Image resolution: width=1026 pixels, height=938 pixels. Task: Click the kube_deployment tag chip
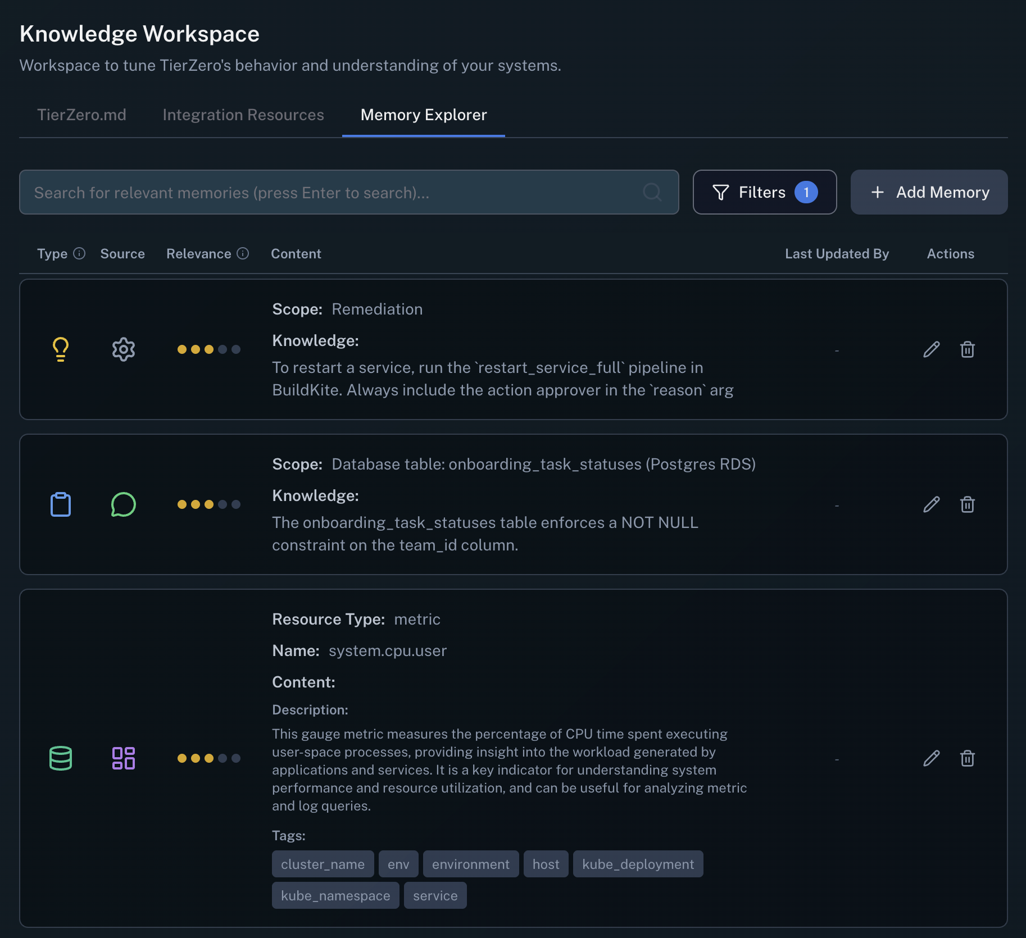637,864
